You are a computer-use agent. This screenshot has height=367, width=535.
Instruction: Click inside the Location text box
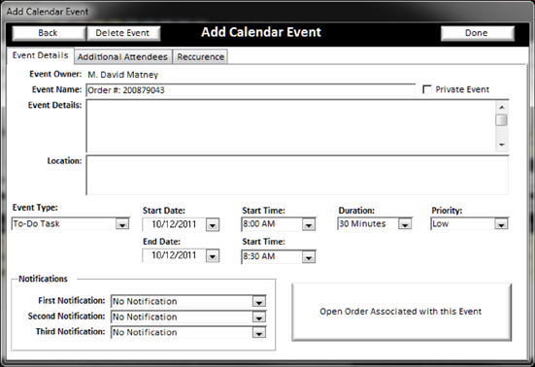[x=297, y=176]
